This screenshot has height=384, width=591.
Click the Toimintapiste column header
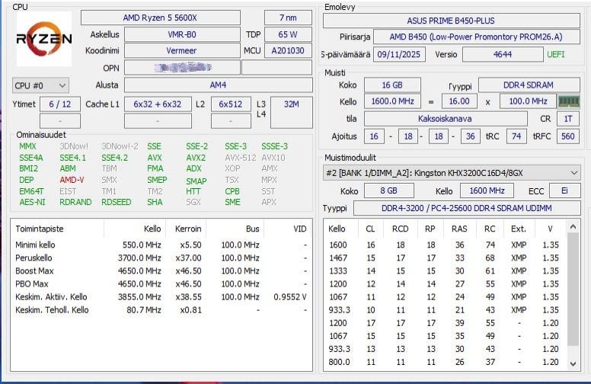[57, 229]
